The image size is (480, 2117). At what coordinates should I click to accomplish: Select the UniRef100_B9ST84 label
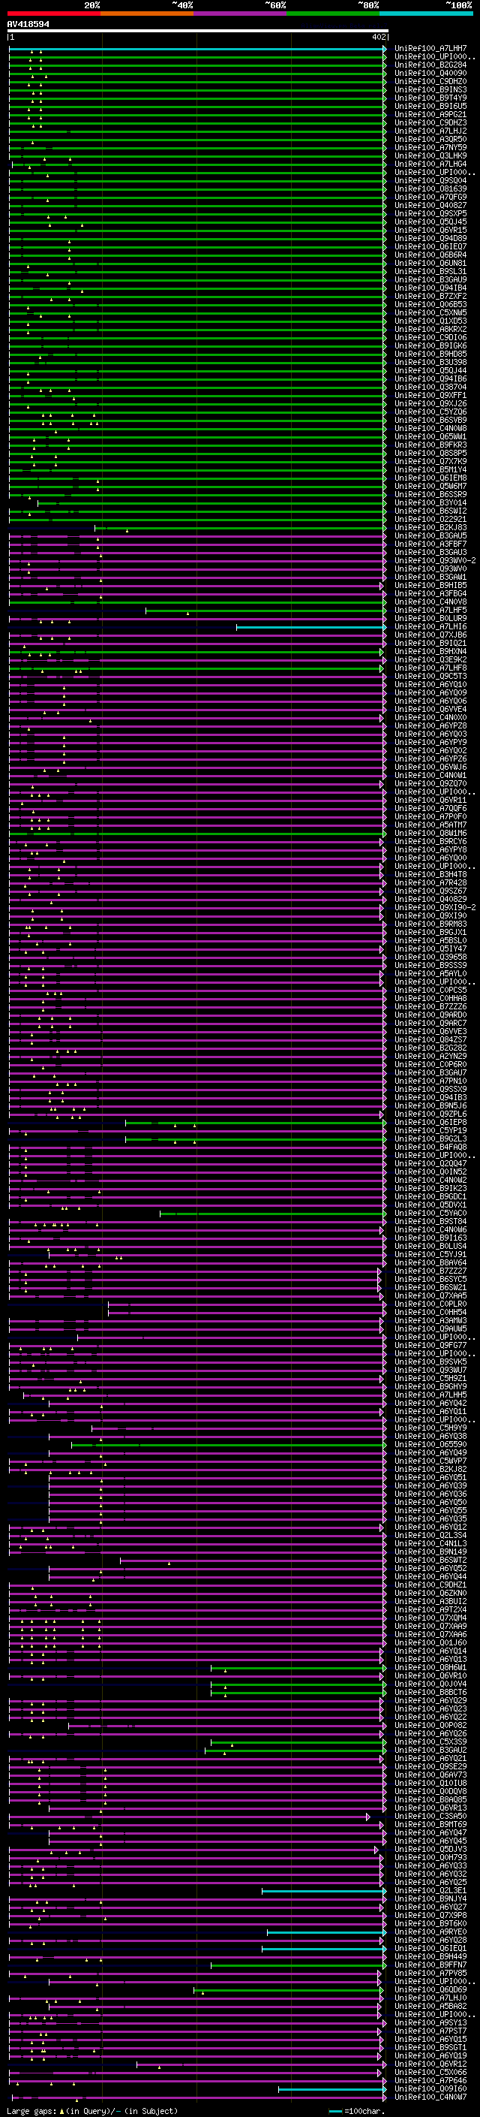[x=430, y=1221]
